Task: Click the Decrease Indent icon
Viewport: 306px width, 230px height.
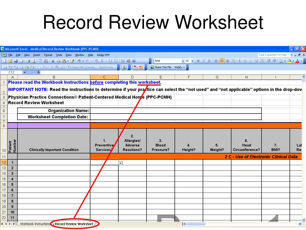Action: click(x=269, y=61)
